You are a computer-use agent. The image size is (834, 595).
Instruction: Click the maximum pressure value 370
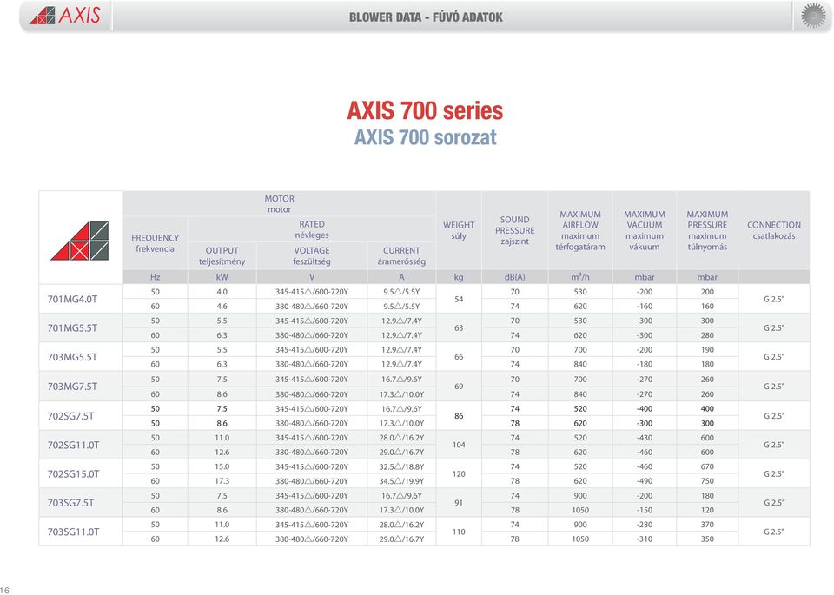(707, 525)
